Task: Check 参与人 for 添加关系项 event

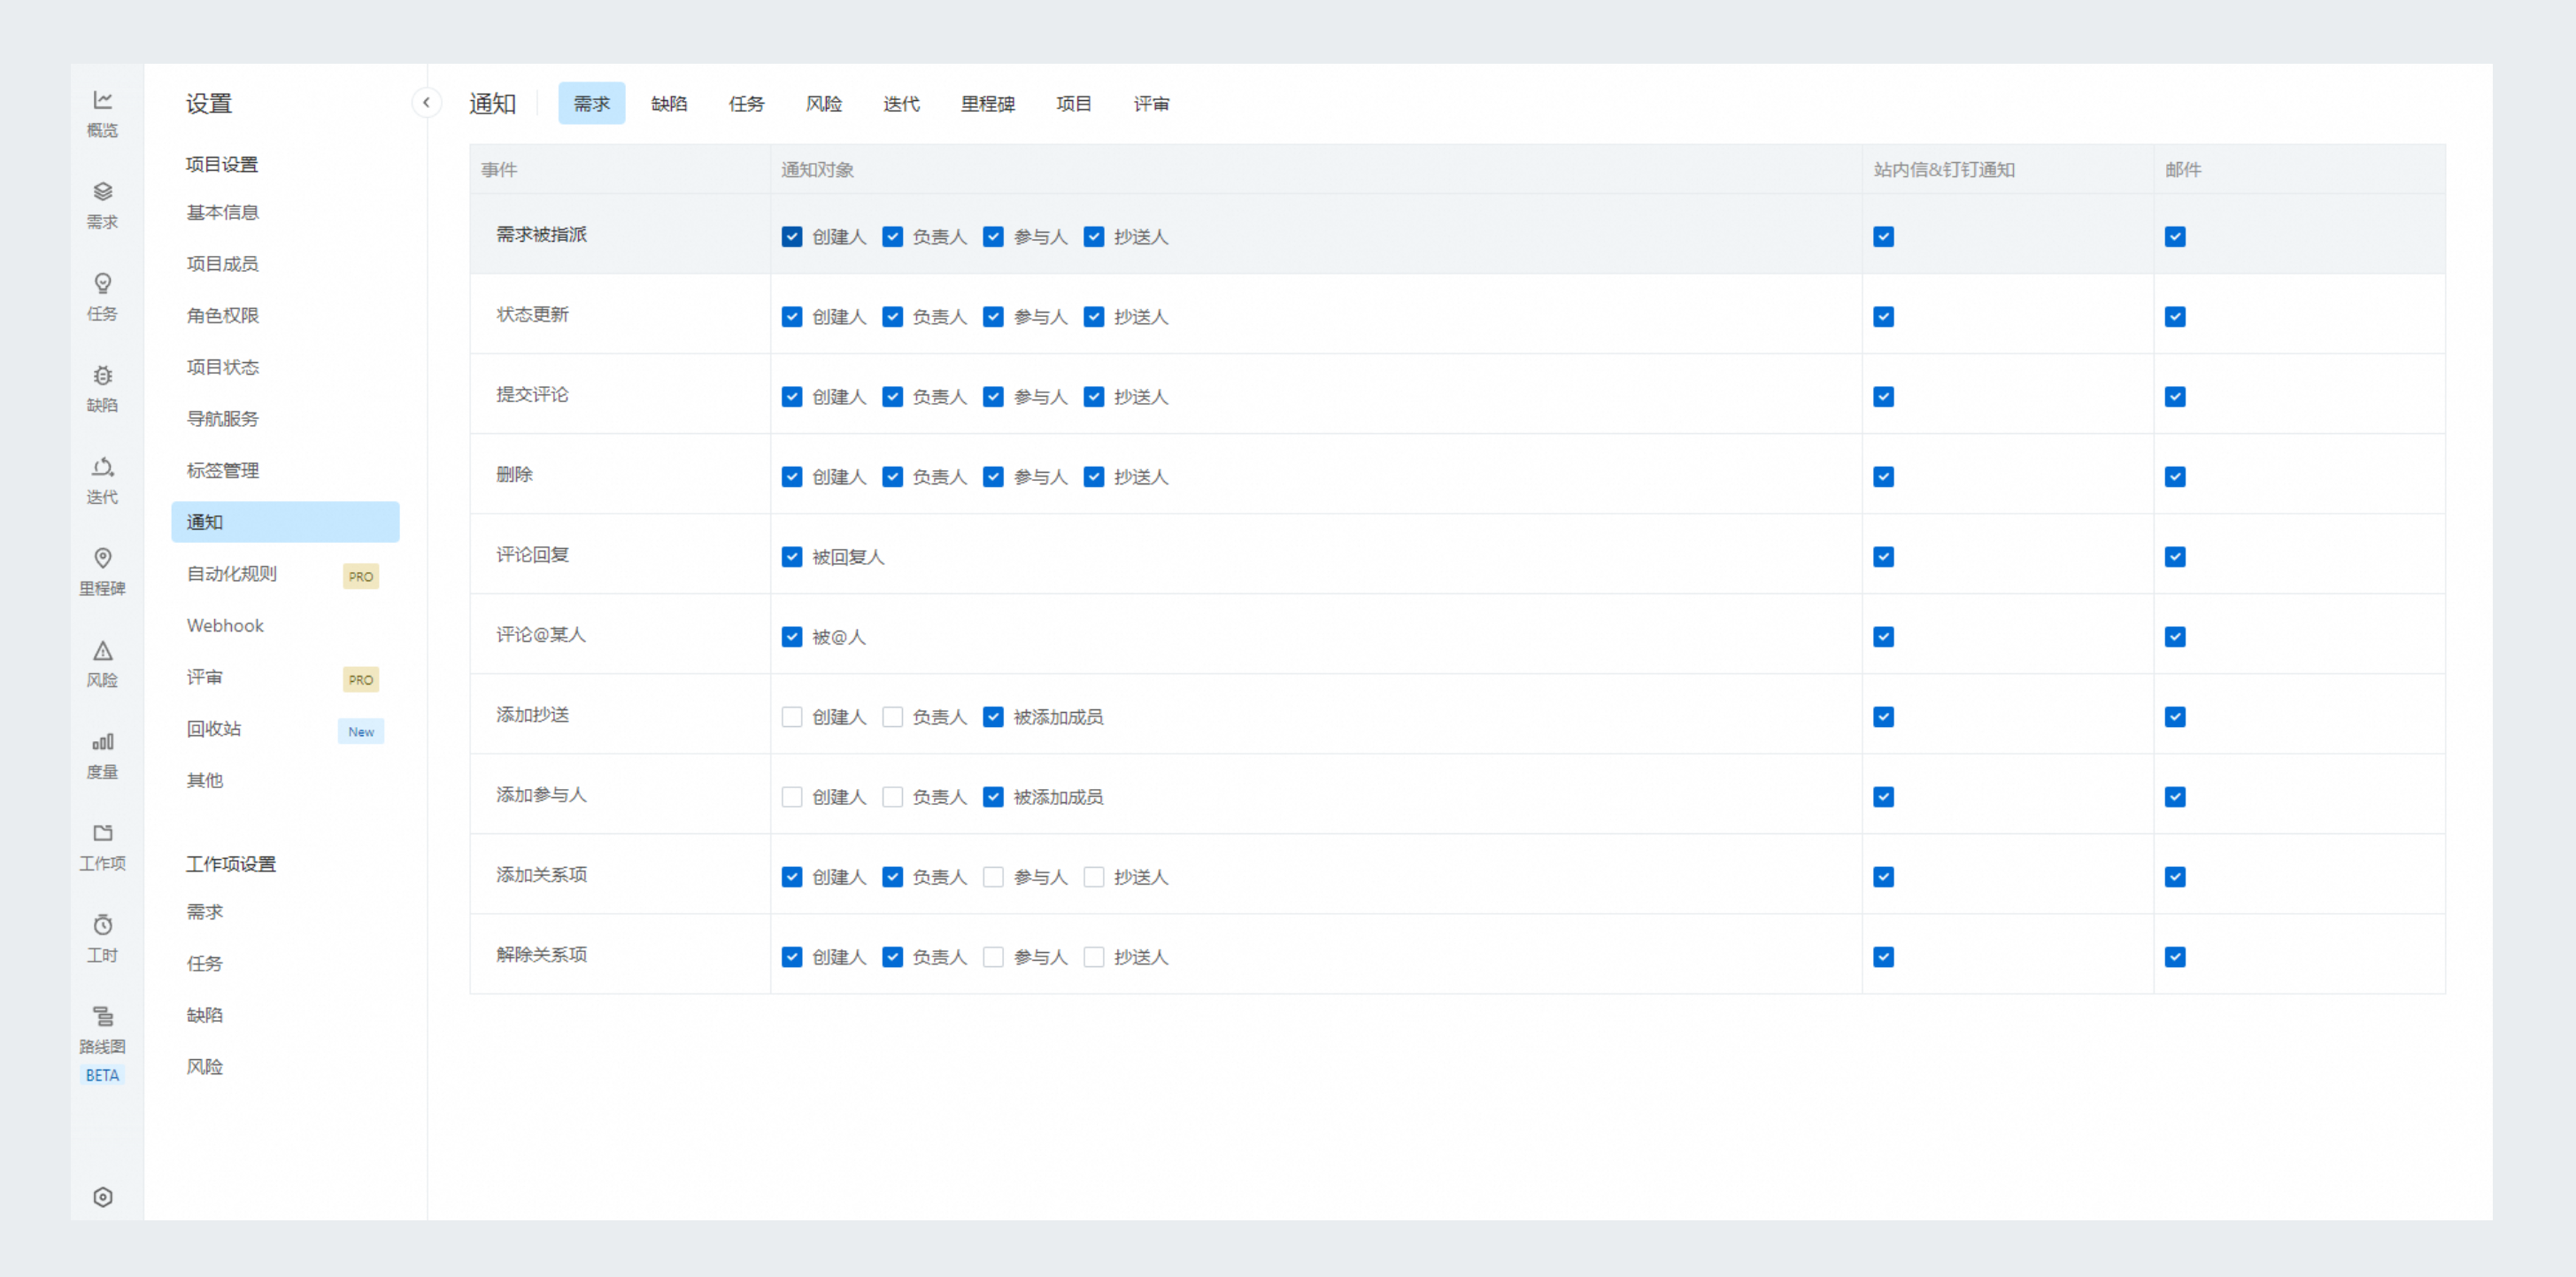Action: (993, 878)
